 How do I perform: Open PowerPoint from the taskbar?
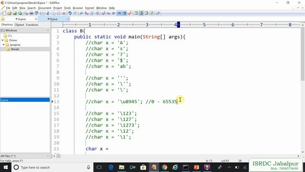coord(196,167)
